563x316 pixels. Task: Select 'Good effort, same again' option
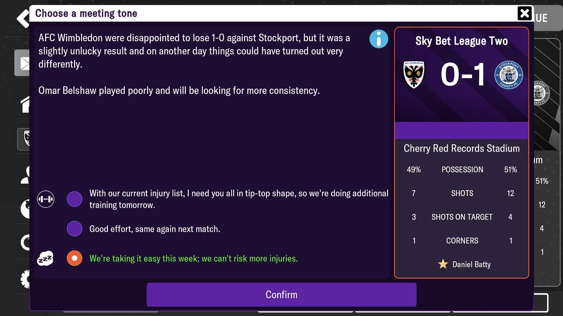point(75,229)
